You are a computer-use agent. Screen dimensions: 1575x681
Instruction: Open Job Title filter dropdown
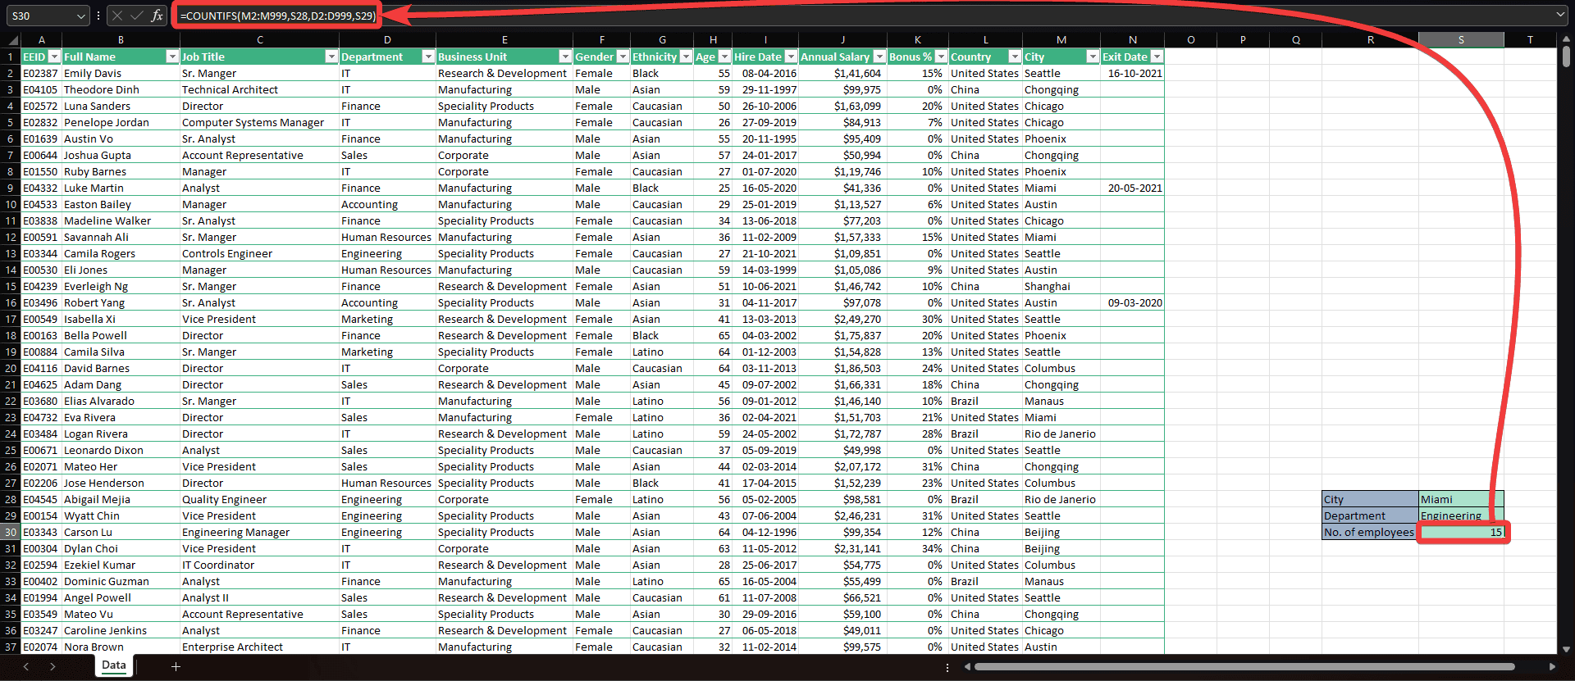(x=331, y=57)
